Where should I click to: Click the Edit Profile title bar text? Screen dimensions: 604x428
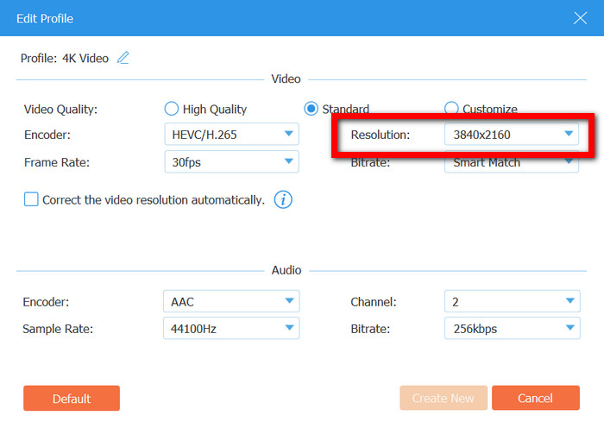(x=45, y=18)
